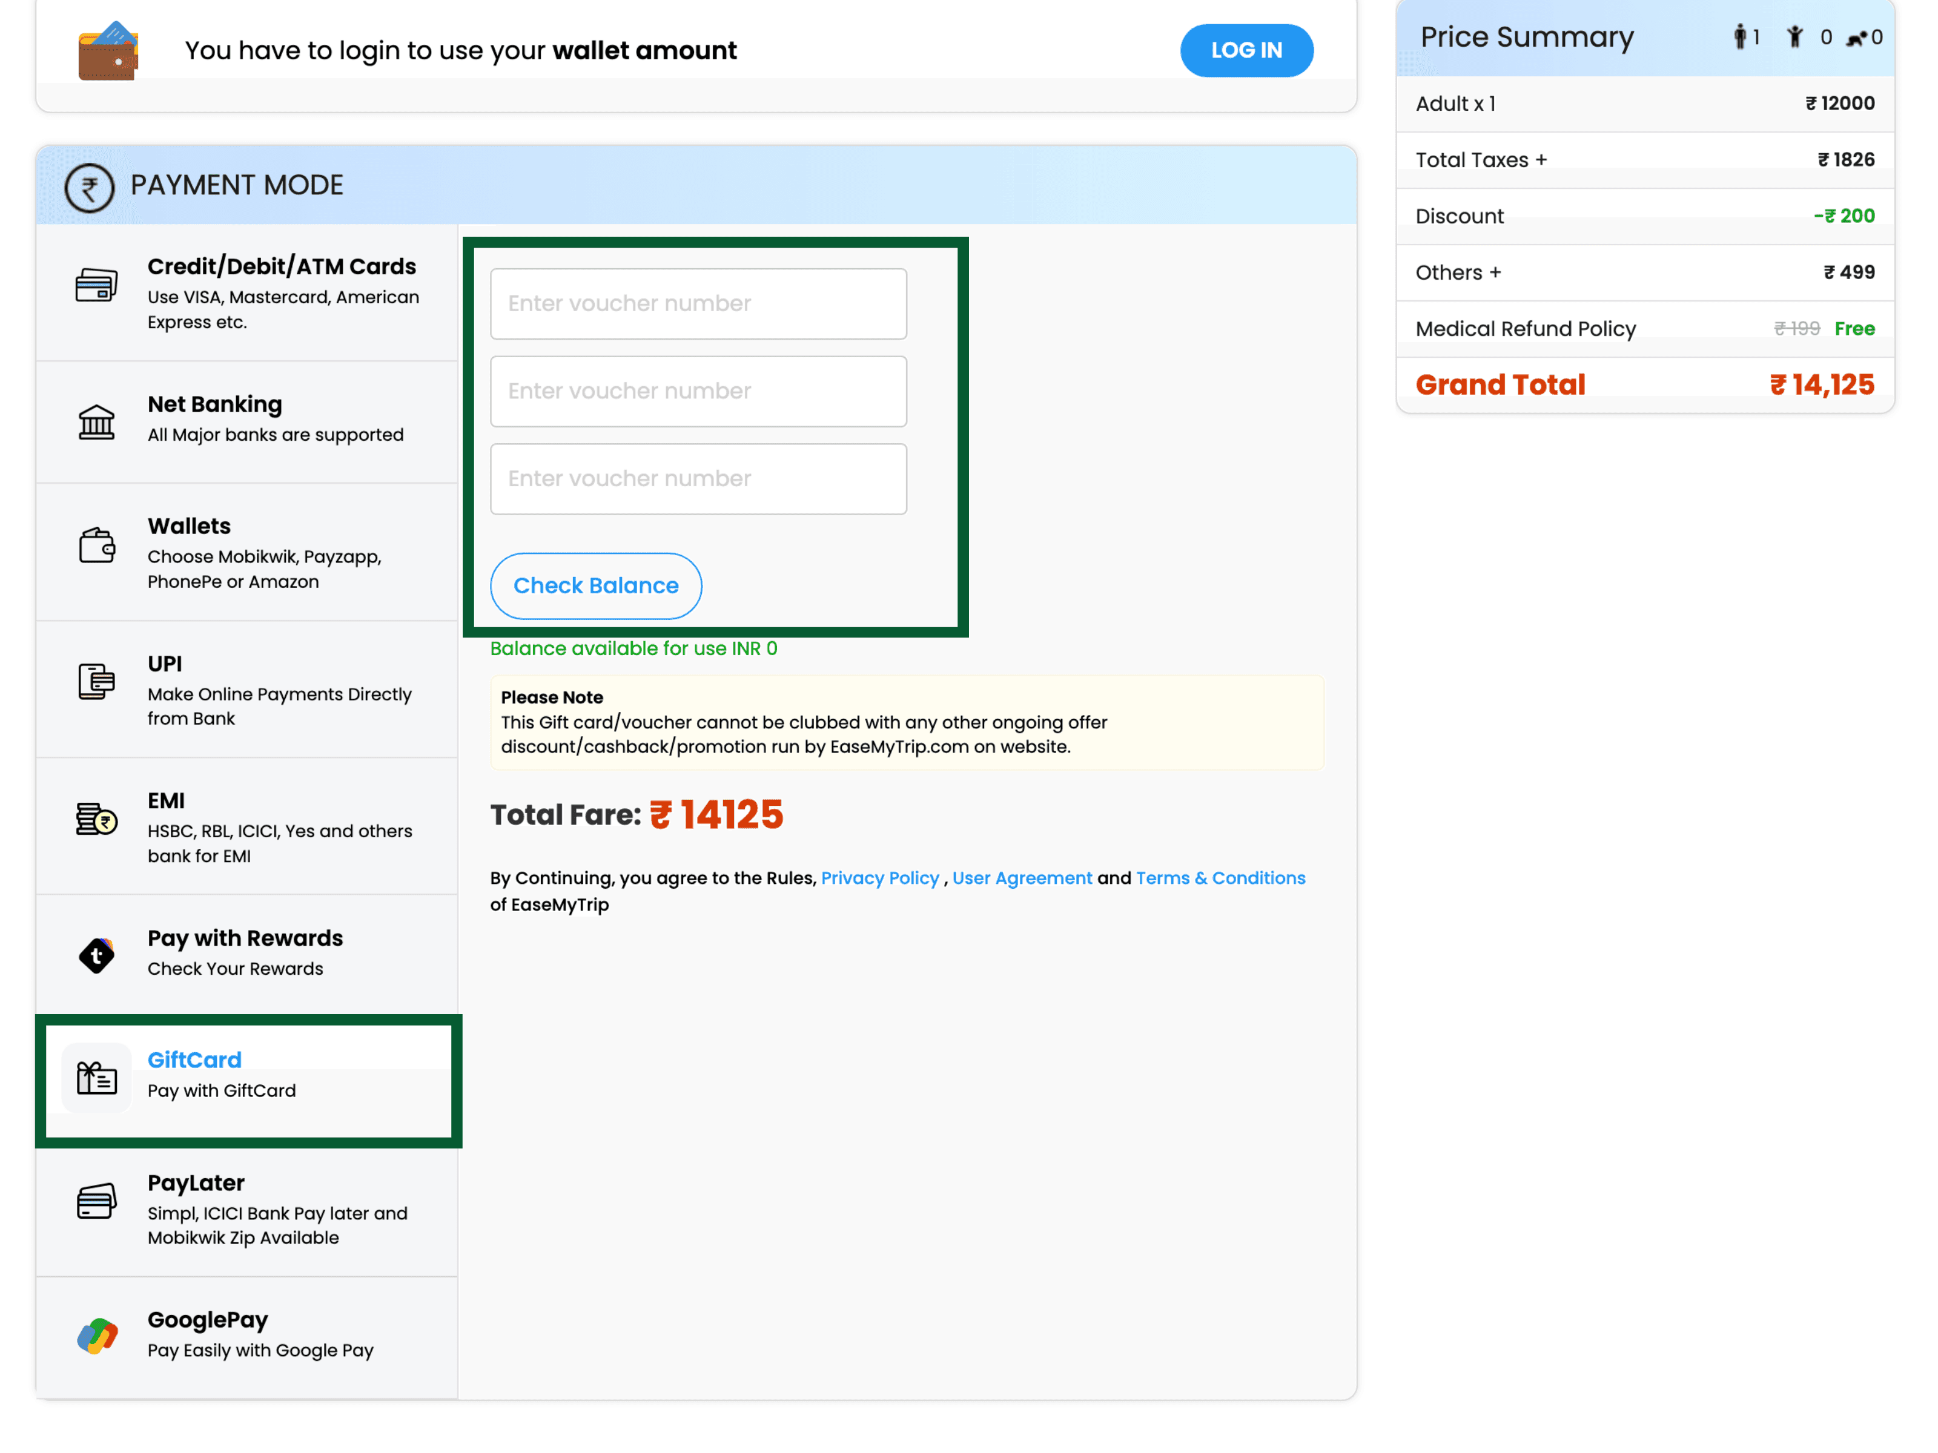Viewport: 1938px width, 1453px height.
Task: Expand Others charges breakdown
Action: click(x=1458, y=272)
